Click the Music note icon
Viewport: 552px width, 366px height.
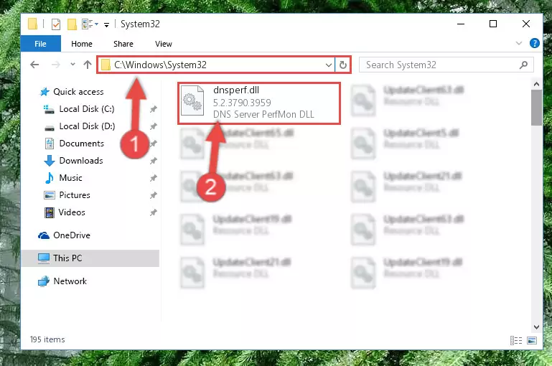pyautogui.click(x=50, y=178)
